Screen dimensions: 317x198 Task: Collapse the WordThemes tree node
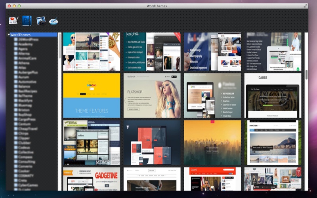click(x=9, y=35)
